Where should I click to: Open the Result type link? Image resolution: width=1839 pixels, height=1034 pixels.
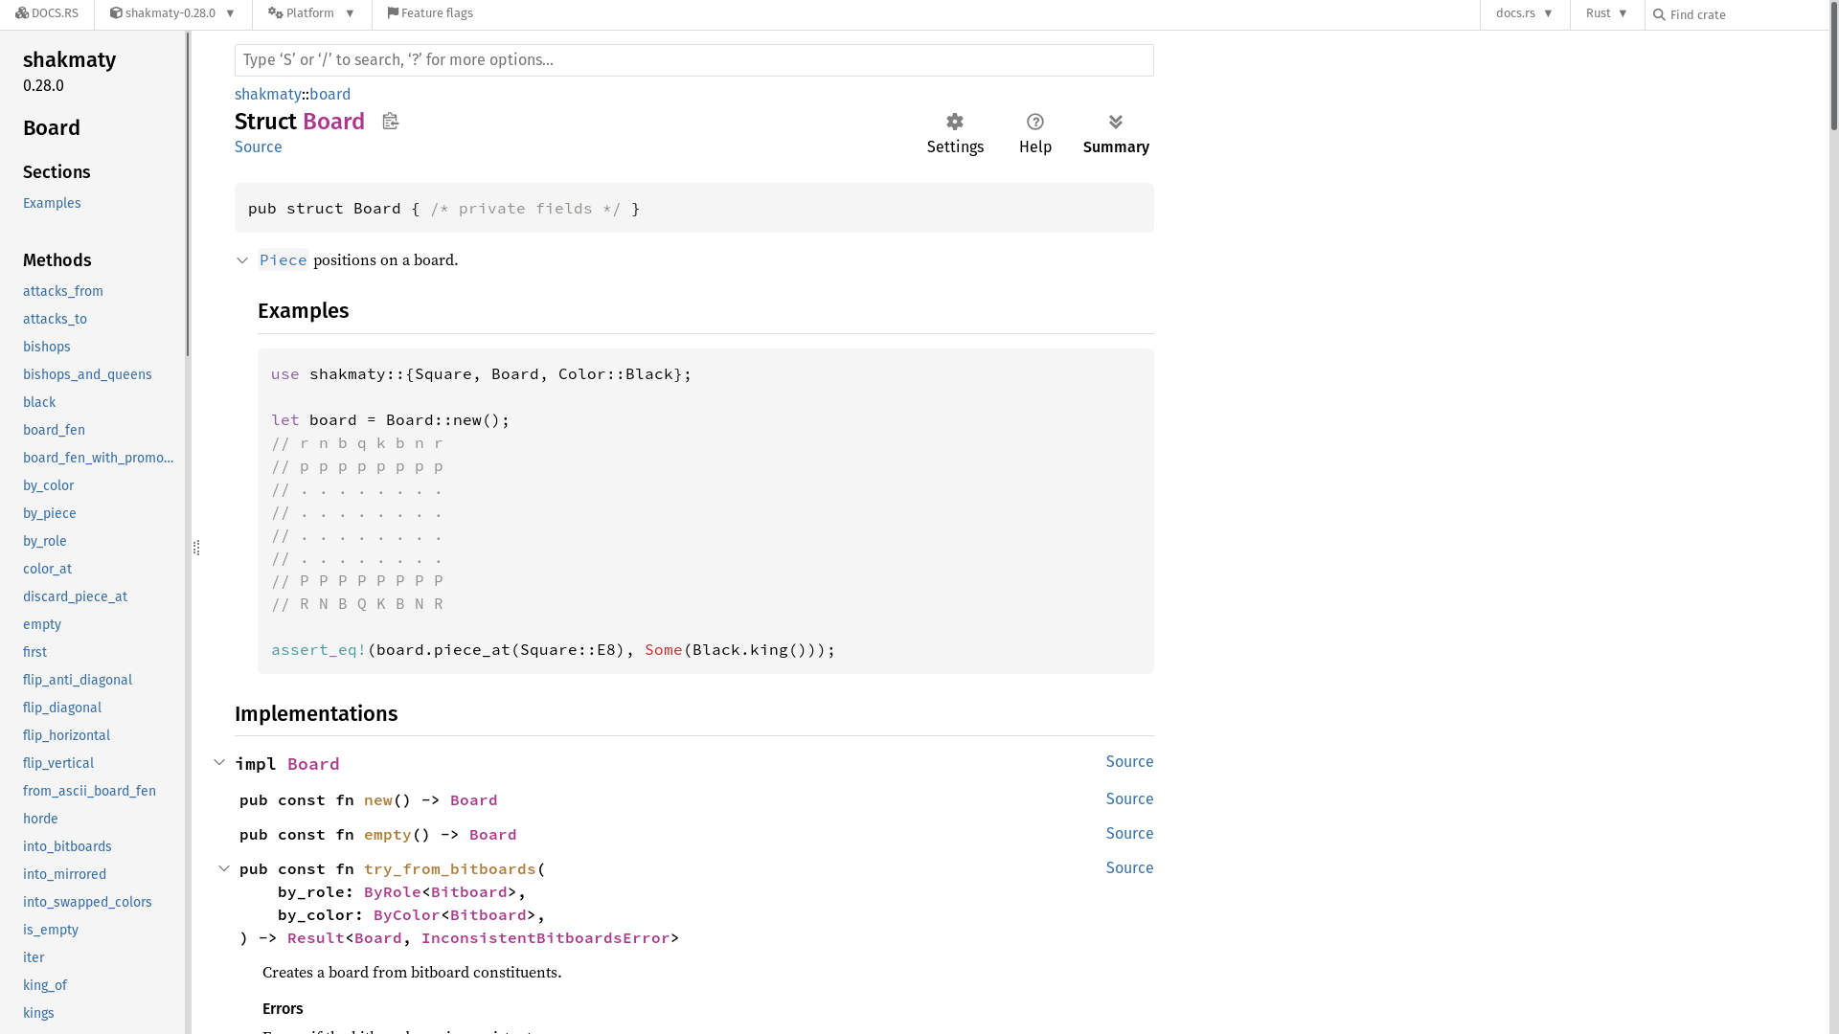click(316, 937)
